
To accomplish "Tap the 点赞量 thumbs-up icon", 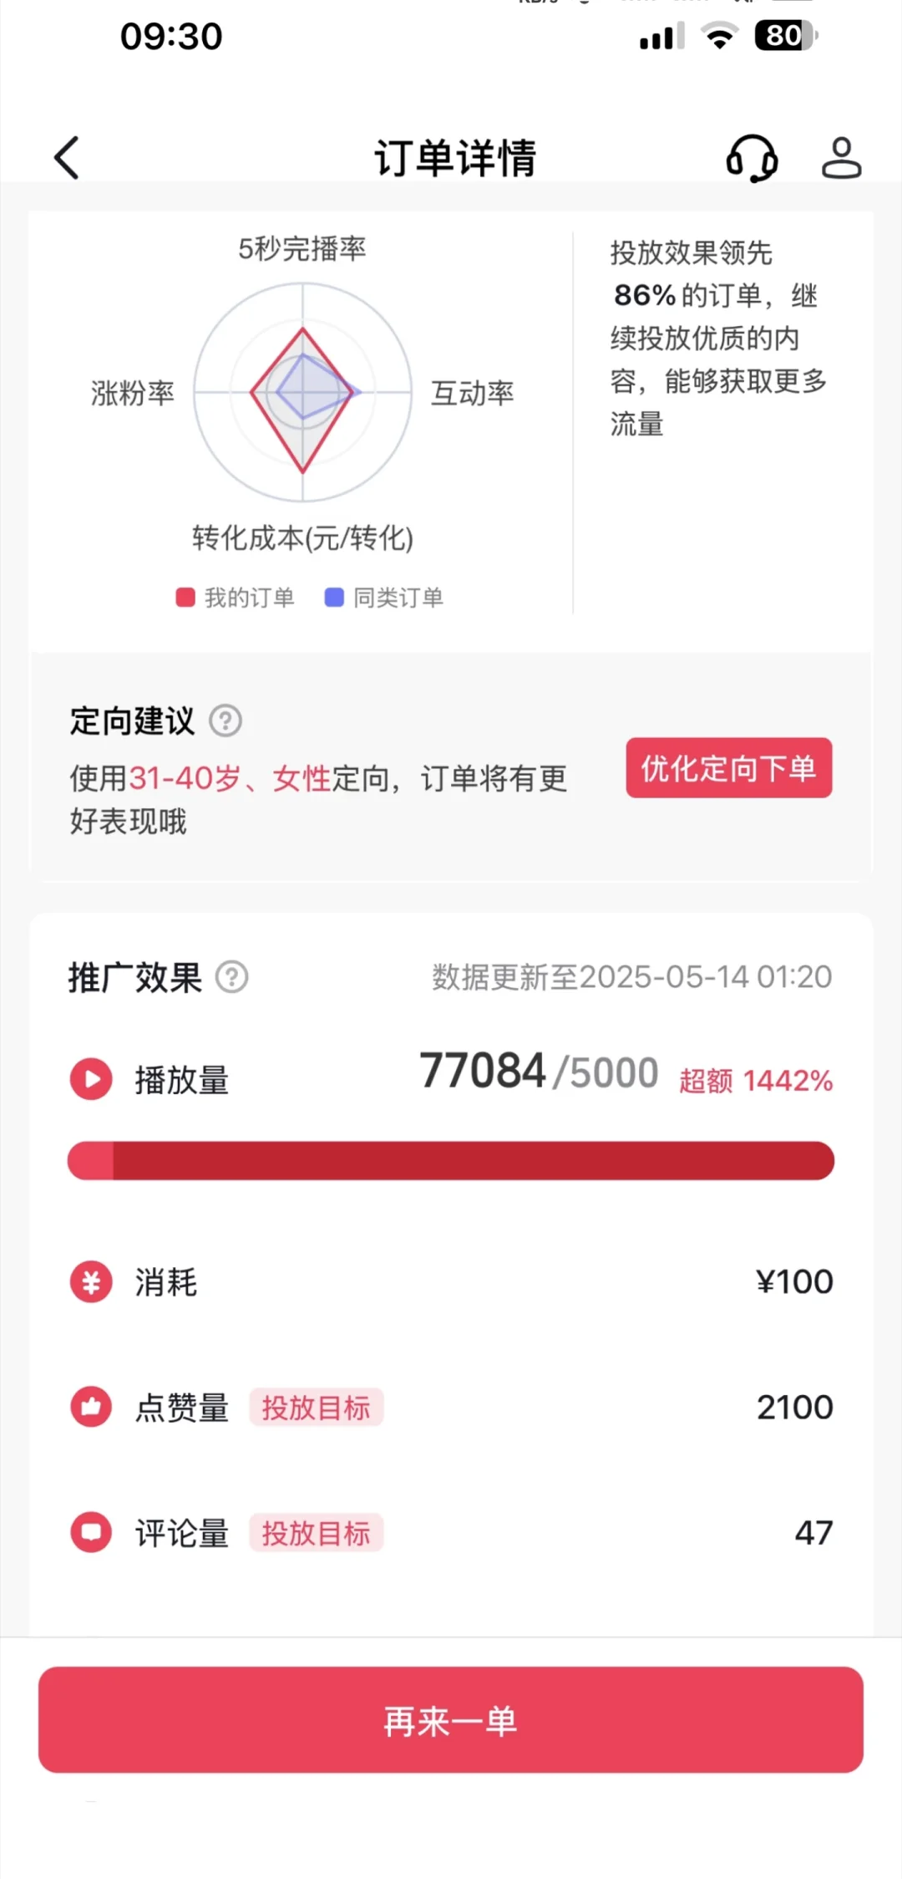I will [x=91, y=1407].
